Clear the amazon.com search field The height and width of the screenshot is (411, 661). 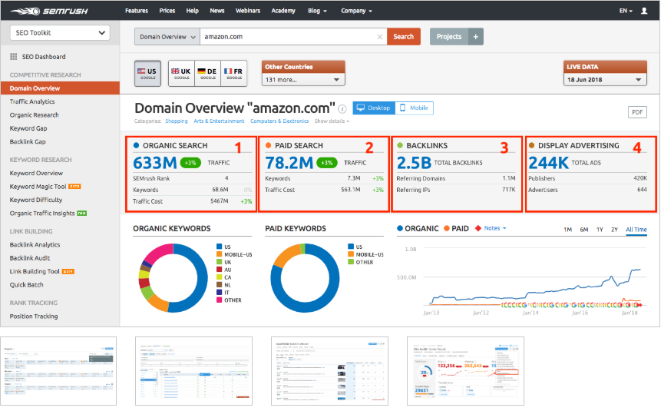pyautogui.click(x=379, y=37)
